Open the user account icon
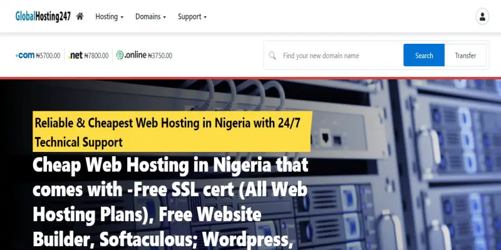 [482, 17]
